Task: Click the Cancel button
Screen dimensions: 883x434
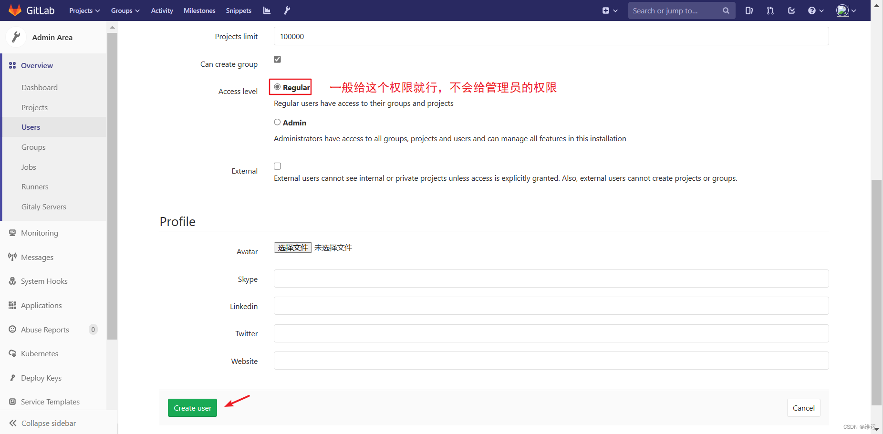Action: (803, 408)
